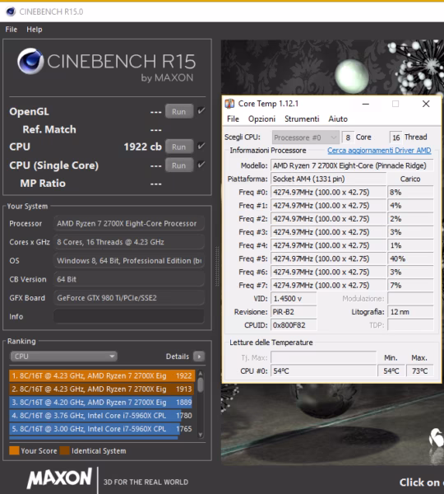
Task: Click the Freq #0 frequency value
Action: coord(328,192)
